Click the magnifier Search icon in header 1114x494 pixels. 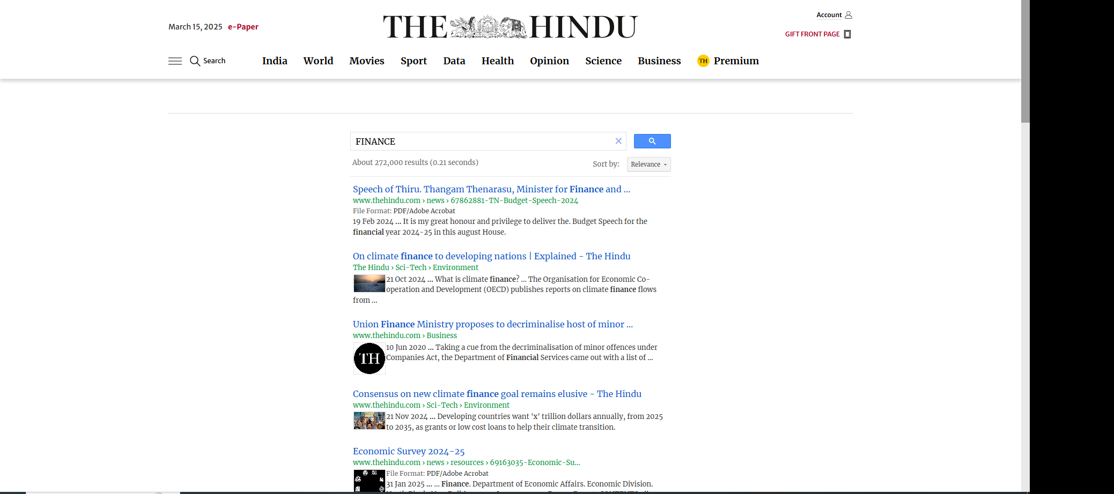click(x=195, y=61)
